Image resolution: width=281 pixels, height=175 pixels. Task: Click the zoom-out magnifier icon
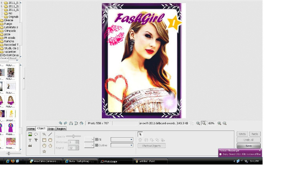pyautogui.click(x=224, y=123)
